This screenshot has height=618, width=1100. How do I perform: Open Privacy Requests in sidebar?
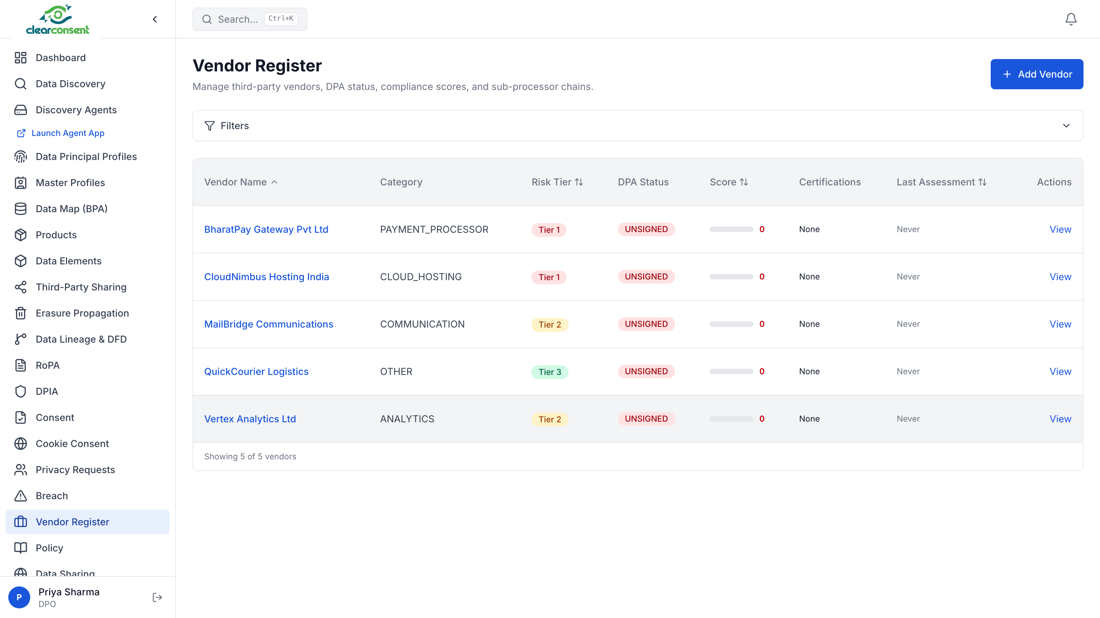[88, 470]
